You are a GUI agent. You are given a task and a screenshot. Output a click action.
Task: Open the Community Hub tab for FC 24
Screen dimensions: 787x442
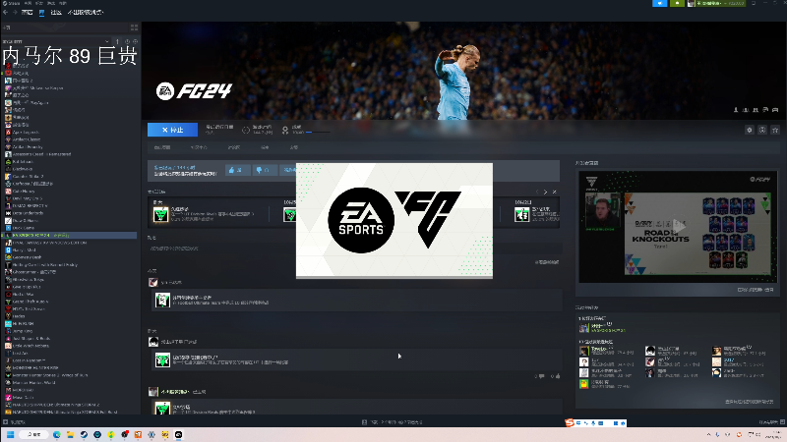pyautogui.click(x=199, y=147)
